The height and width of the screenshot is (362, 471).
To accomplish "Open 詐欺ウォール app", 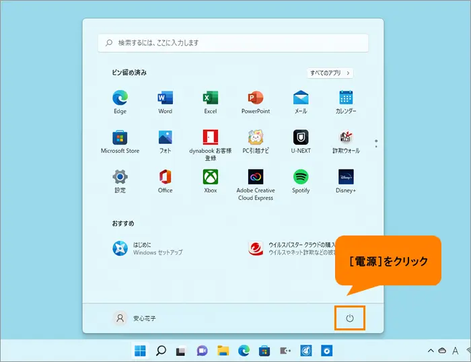I will point(346,142).
